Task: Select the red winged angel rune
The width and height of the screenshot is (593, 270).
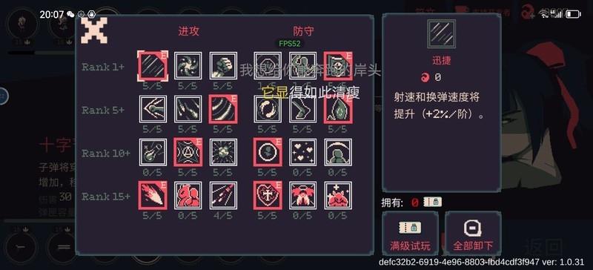Action: pos(302,195)
